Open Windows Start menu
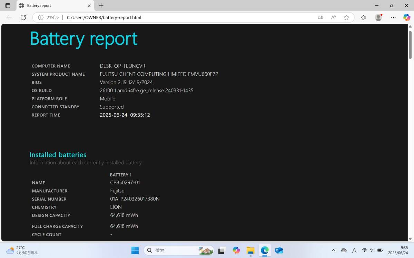The width and height of the screenshot is (414, 258). [135, 250]
